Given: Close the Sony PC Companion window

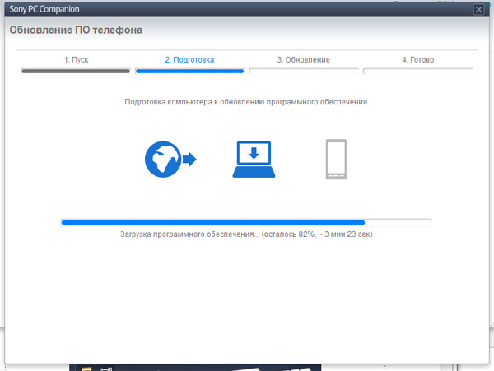Looking at the screenshot, I should pyautogui.click(x=479, y=9).
